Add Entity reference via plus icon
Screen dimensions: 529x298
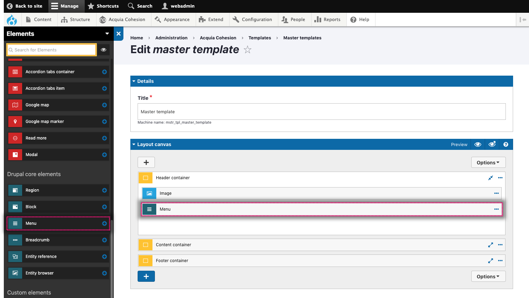tap(104, 257)
